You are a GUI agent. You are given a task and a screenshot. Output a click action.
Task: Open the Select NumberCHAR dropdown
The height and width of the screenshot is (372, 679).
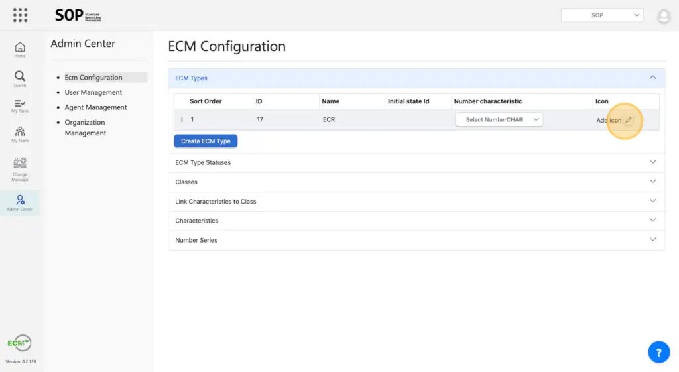pos(499,120)
